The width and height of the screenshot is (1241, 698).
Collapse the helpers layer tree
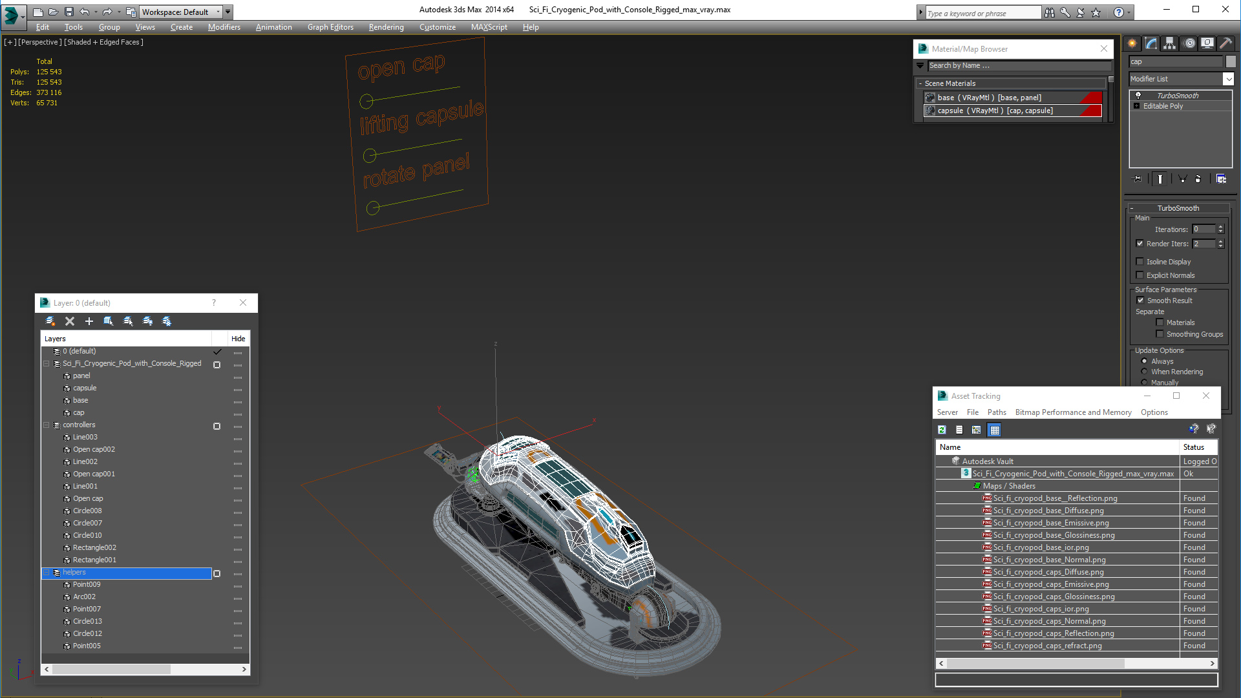pyautogui.click(x=47, y=573)
